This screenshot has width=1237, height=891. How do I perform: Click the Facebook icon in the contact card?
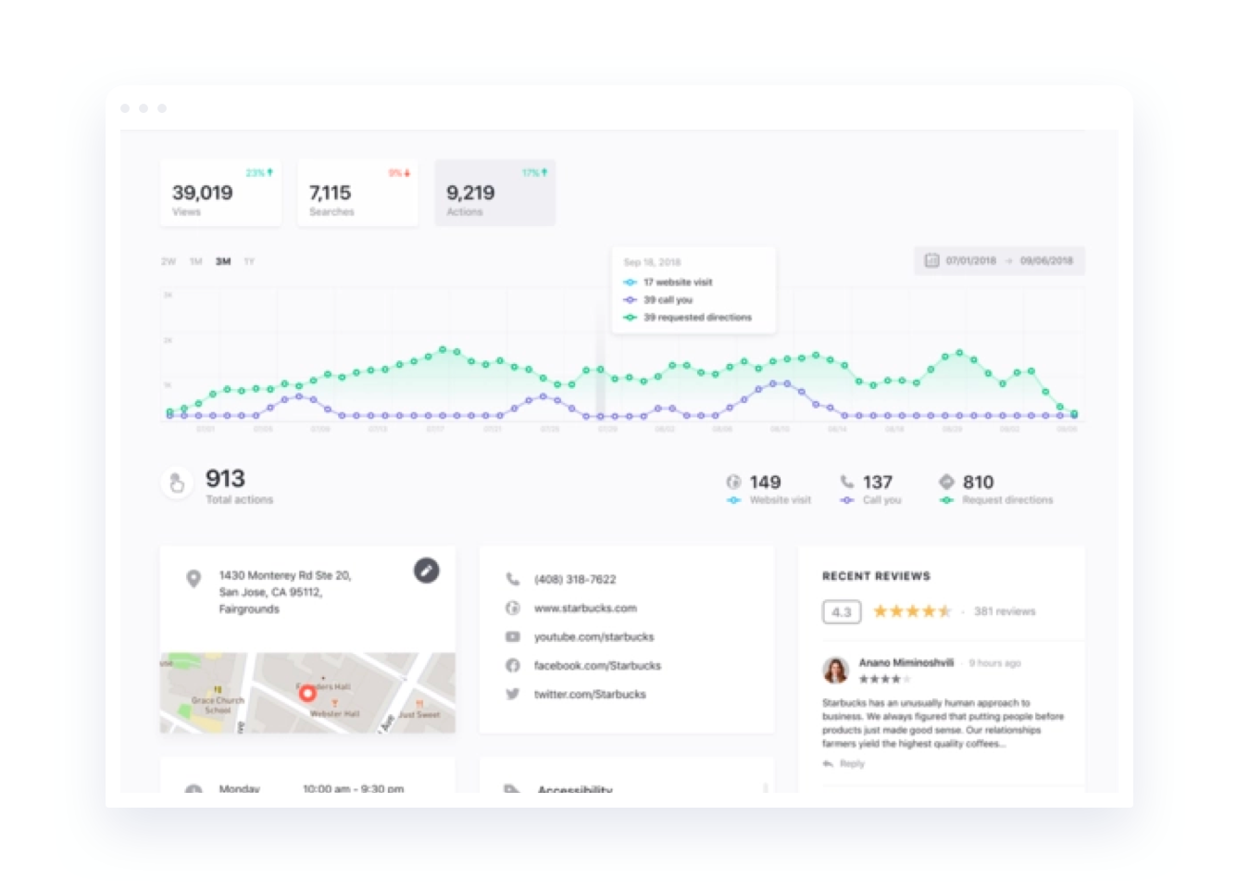coord(512,665)
